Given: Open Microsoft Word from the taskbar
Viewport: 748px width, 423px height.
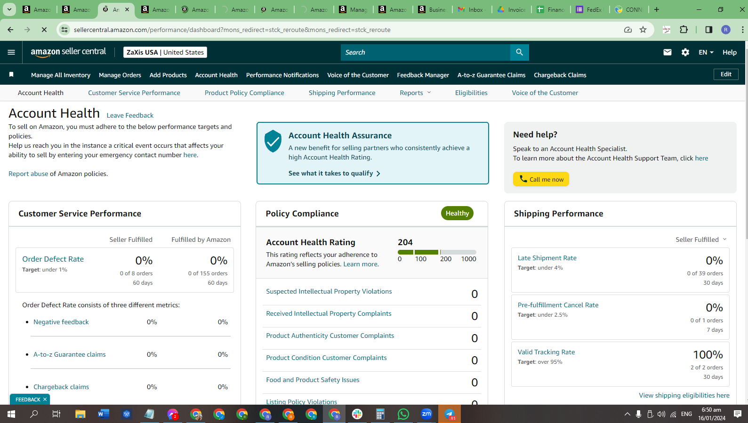Looking at the screenshot, I should click(x=104, y=414).
